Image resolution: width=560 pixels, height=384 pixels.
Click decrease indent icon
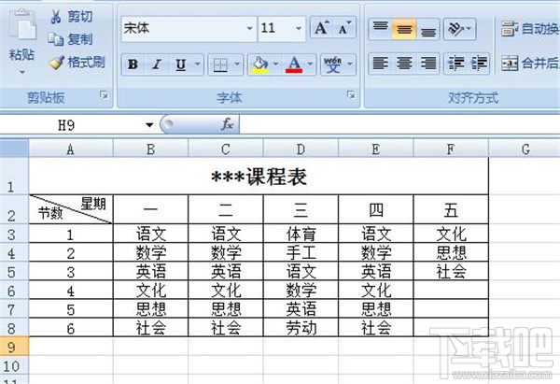tap(455, 64)
